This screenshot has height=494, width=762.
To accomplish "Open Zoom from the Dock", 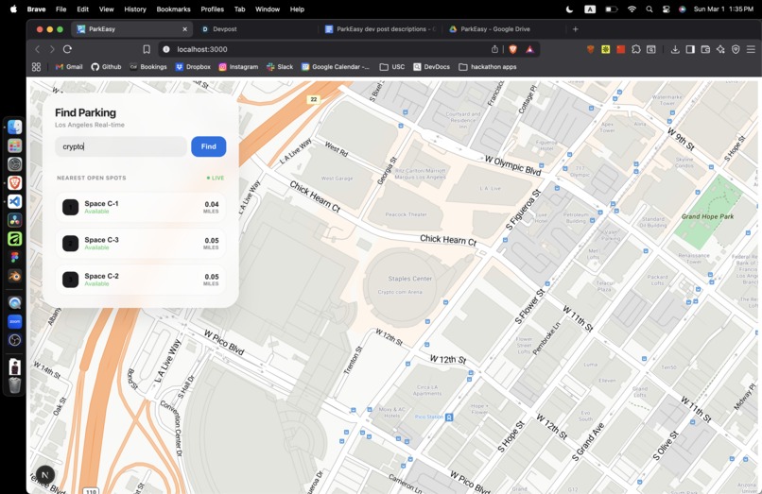I will pos(14,321).
